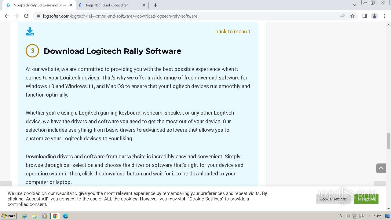Click the Action Center flag icon
The height and width of the screenshot is (220, 391).
tap(361, 216)
